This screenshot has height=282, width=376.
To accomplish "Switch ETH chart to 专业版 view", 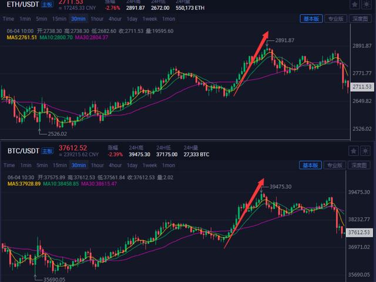I will pos(335,19).
